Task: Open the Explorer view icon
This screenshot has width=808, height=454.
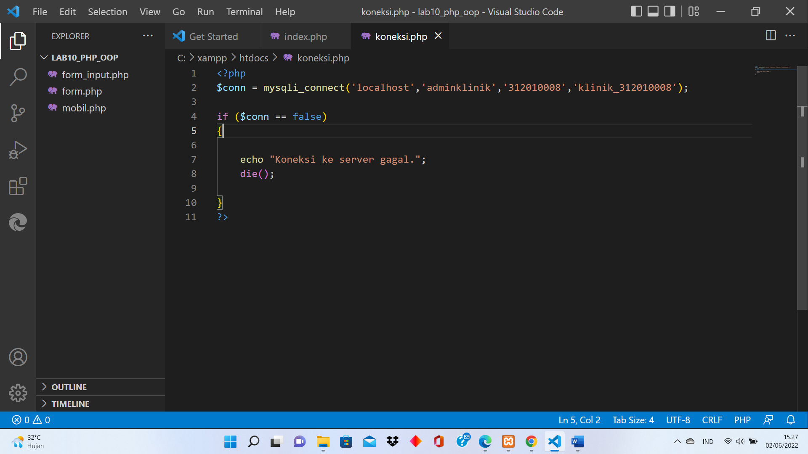Action: [x=18, y=41]
